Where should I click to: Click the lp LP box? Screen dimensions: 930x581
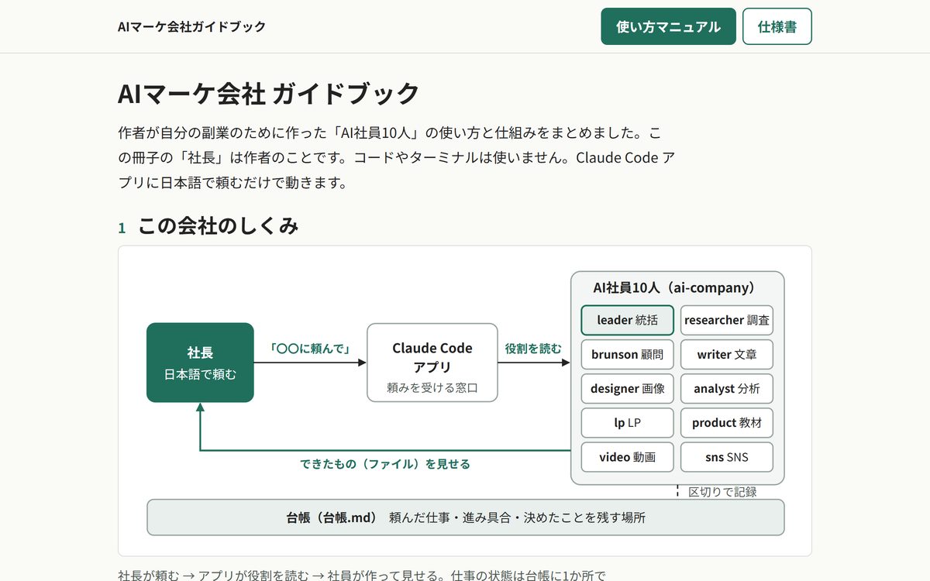(x=627, y=422)
